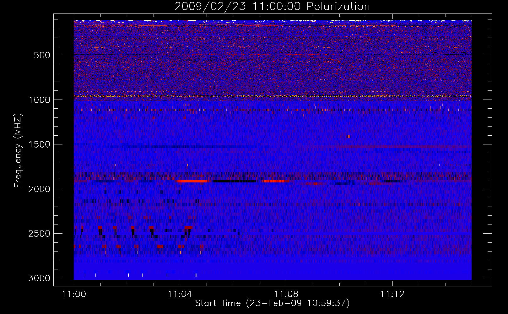
Task: Click the 'Frequency (MHZ)' axis label
Action: [18, 151]
